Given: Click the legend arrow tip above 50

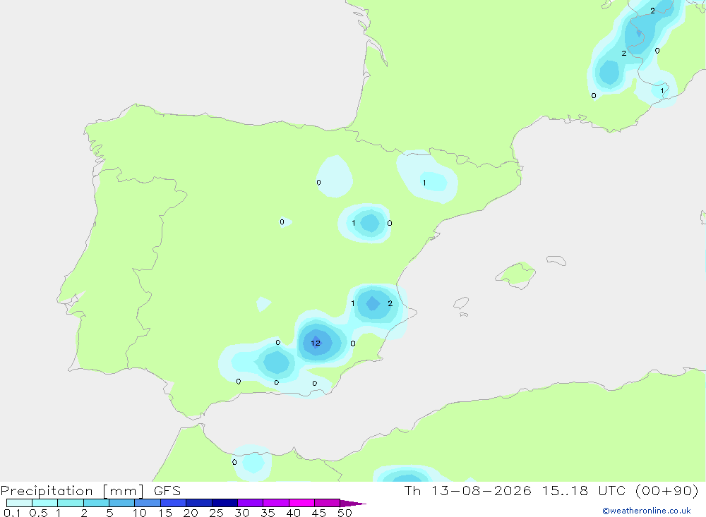Looking at the screenshot, I should point(353,504).
